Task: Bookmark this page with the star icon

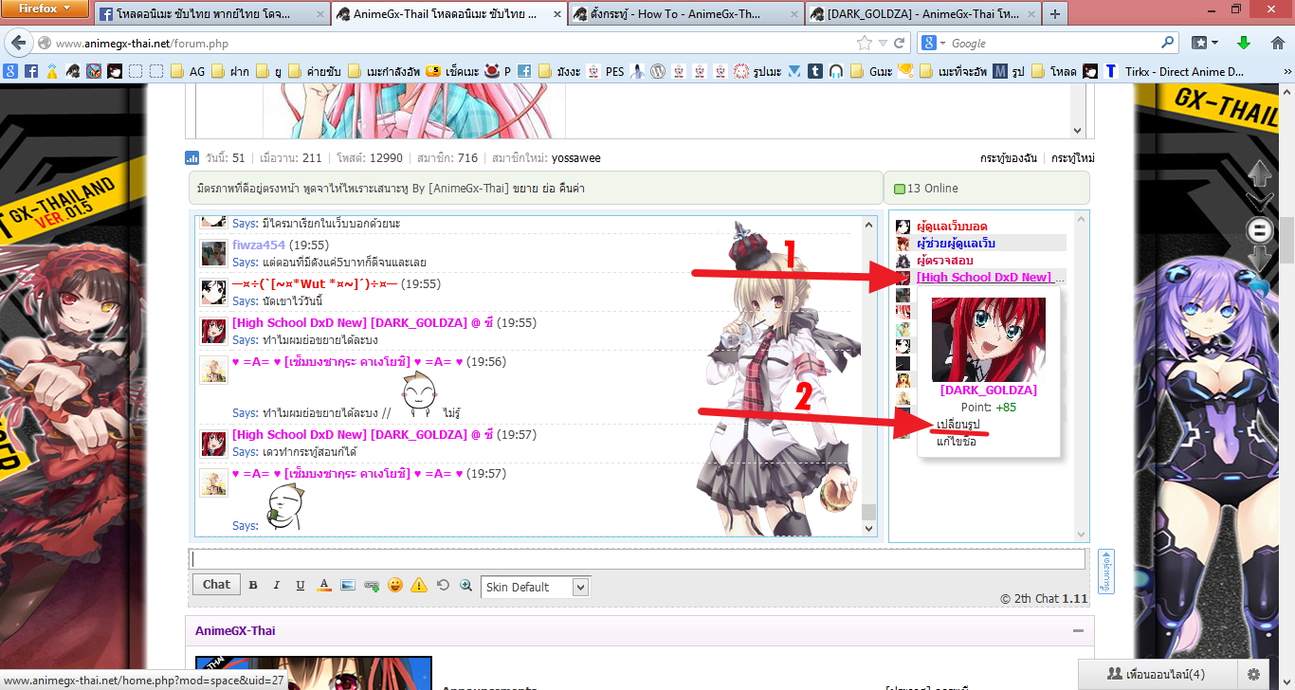Action: pyautogui.click(x=864, y=44)
